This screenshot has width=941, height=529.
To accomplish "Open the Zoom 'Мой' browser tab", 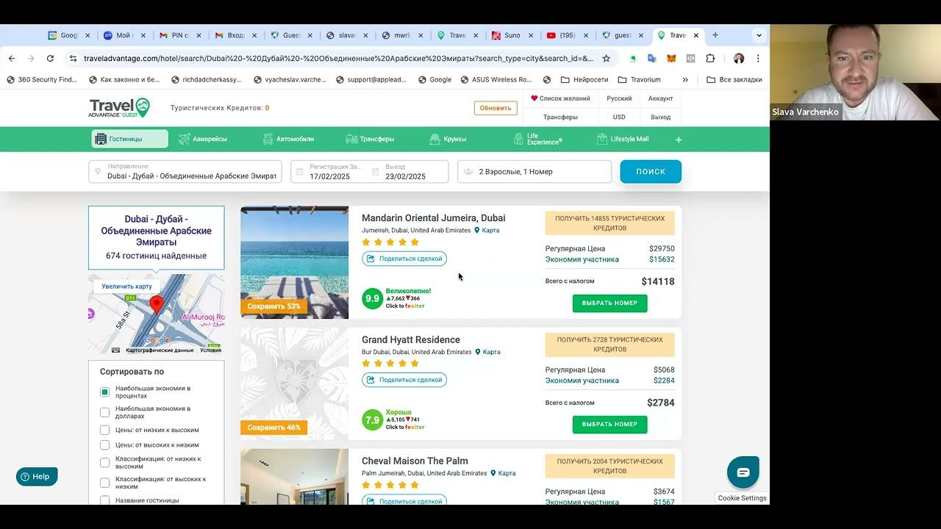I will [x=124, y=35].
